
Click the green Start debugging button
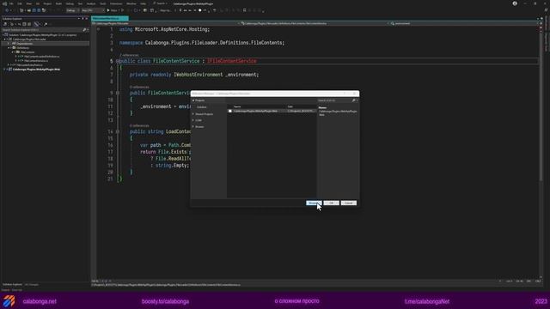pos(108,10)
